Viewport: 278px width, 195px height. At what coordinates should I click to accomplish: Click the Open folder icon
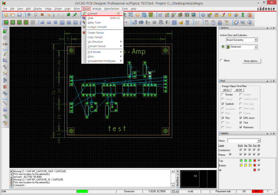tap(12, 15)
